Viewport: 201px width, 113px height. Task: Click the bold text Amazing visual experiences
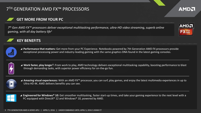click(x=40, y=81)
